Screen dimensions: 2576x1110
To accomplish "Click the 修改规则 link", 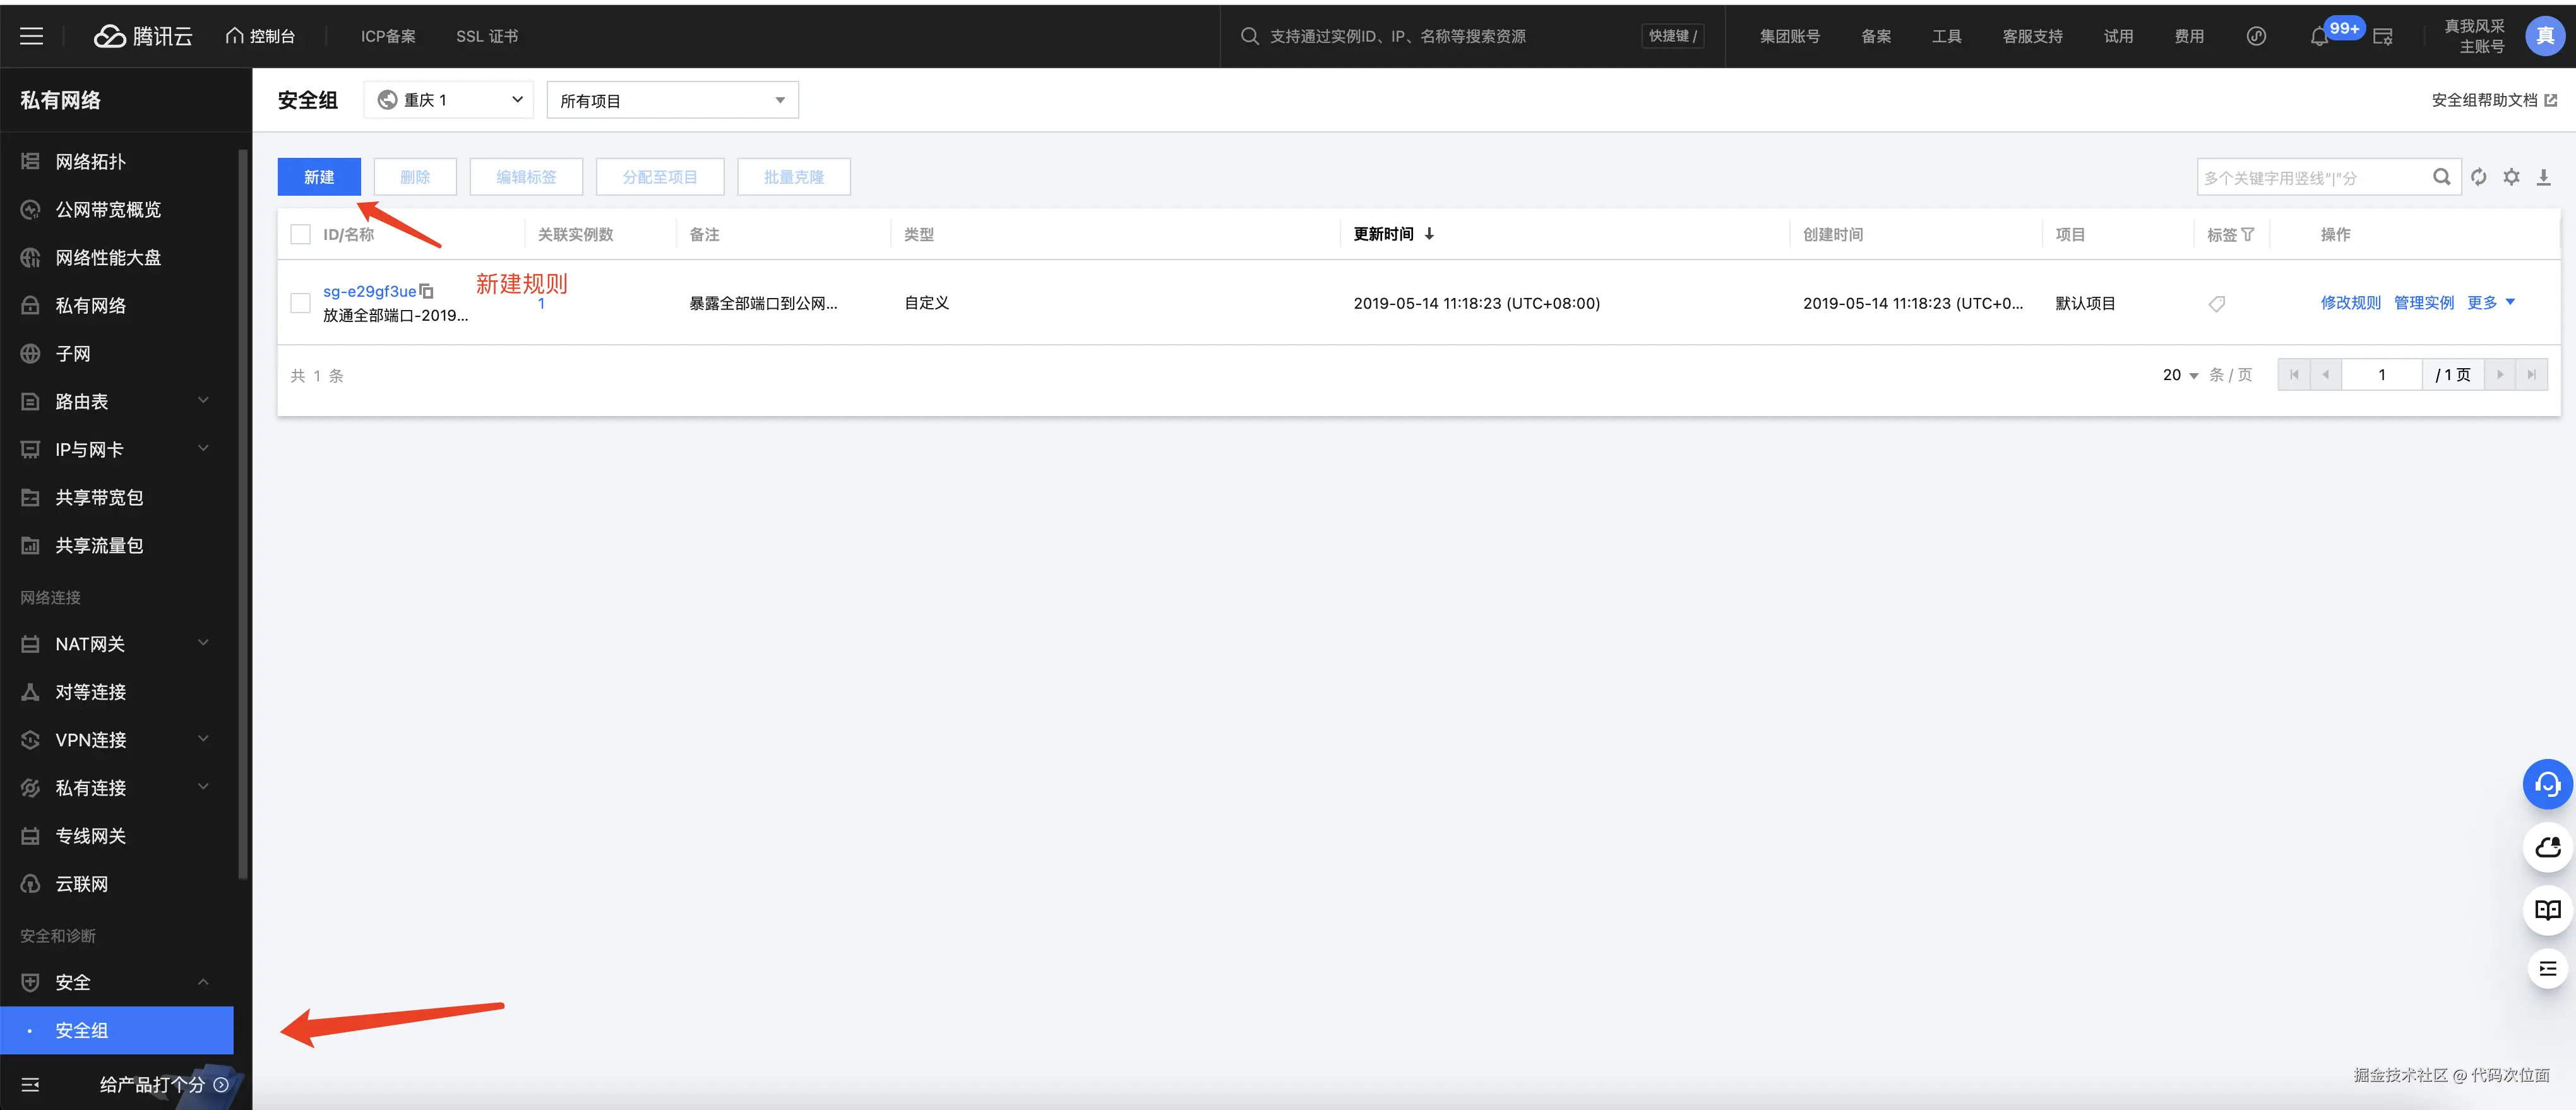I will click(x=2350, y=303).
